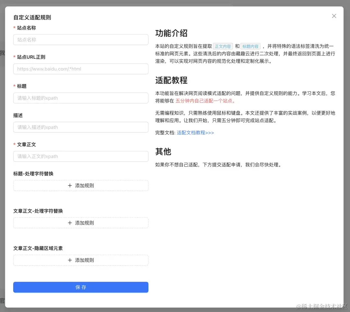Click the plus icon under 文章正文-处理字符替换
350x312 pixels.
[70, 223]
